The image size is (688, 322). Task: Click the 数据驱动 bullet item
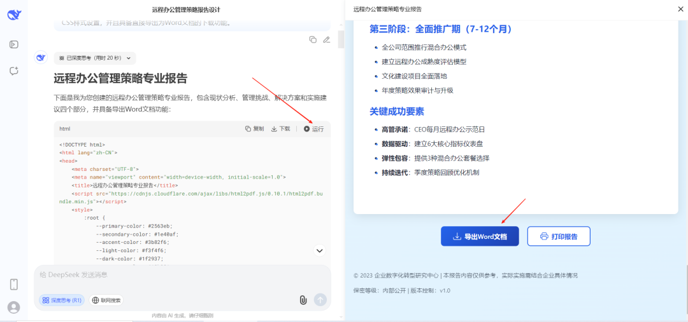pos(432,144)
